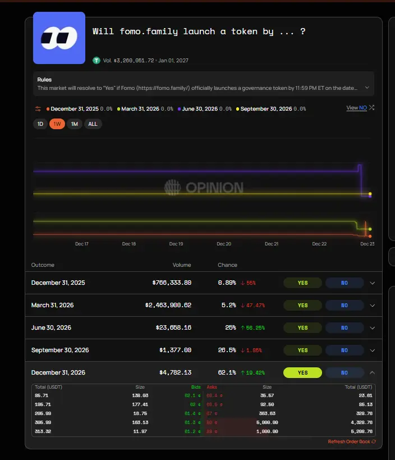Click the December 31, 2026 outcome label
Screen dimensions: 395x460
(58, 372)
